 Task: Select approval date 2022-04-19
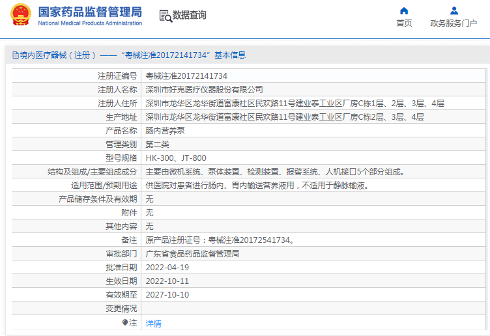(x=167, y=268)
